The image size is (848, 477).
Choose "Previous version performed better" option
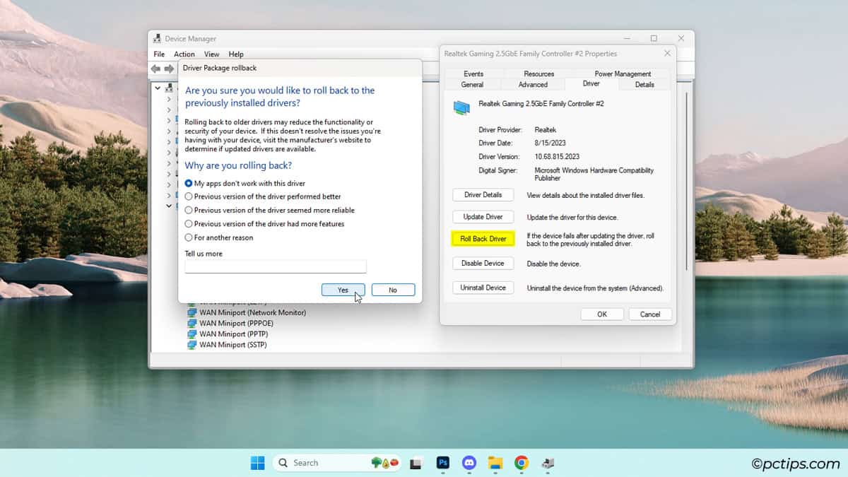263,196
